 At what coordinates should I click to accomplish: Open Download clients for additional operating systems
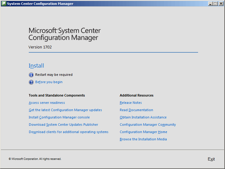point(69,132)
